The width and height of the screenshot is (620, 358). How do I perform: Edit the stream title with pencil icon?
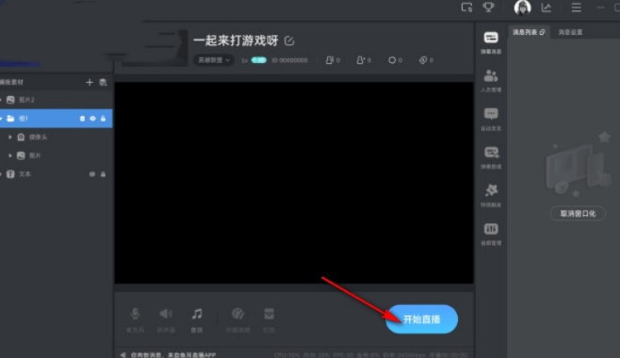click(x=289, y=41)
